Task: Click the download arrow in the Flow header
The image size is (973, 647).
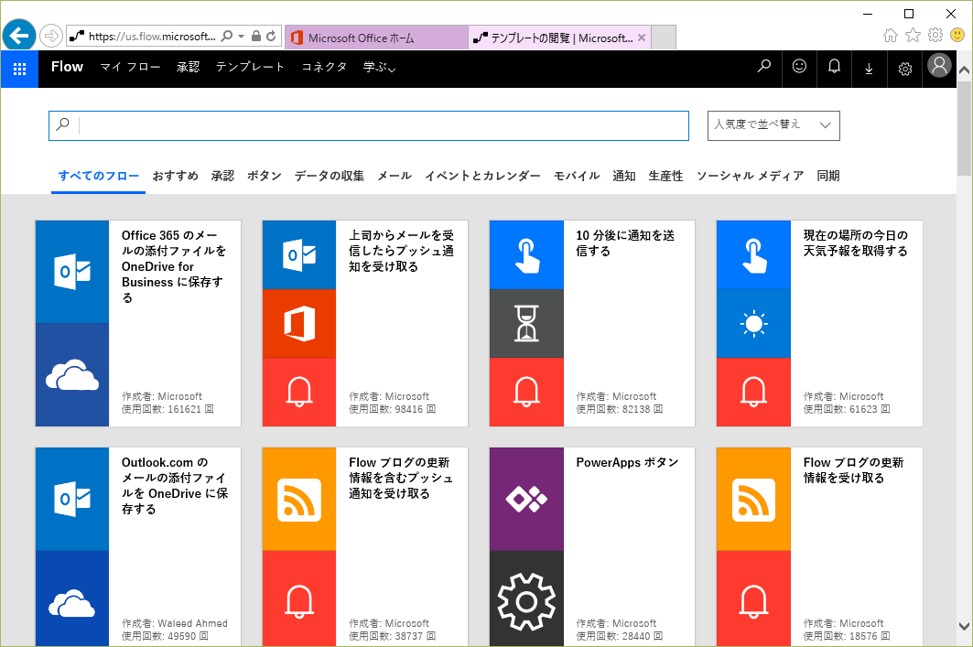Action: 869,69
